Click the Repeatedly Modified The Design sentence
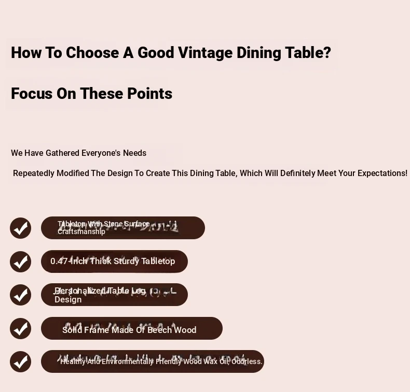This screenshot has width=410, height=392. point(210,173)
